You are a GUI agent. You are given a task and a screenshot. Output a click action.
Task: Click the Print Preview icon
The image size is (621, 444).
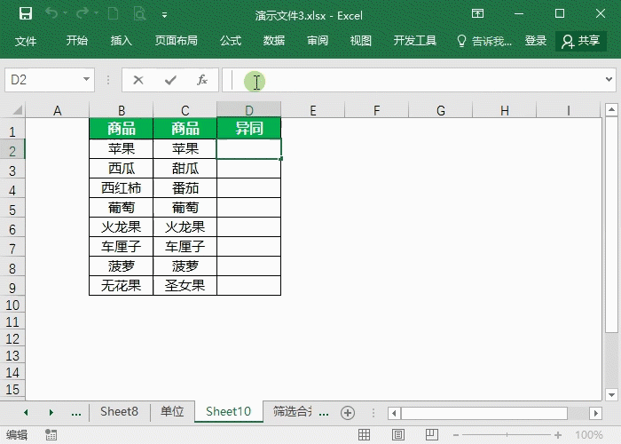pyautogui.click(x=139, y=14)
